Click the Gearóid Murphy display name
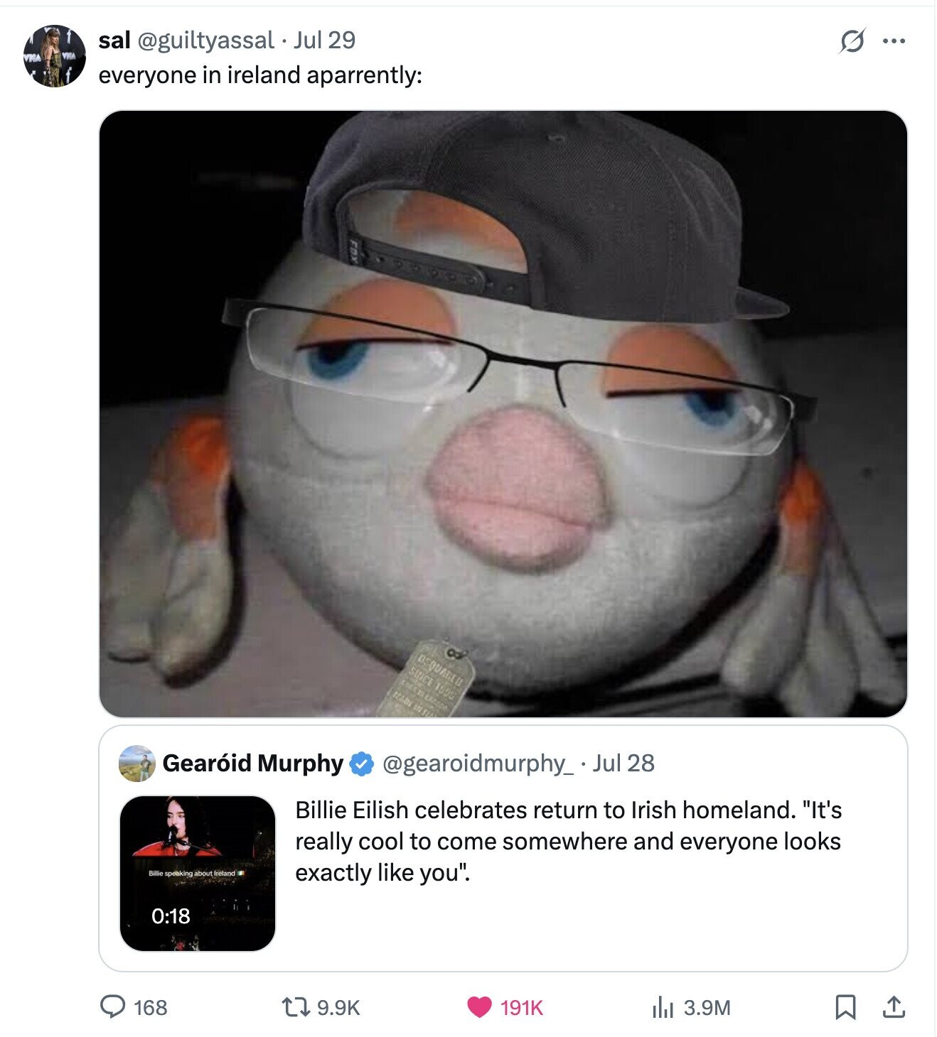This screenshot has width=937, height=1037. (x=253, y=763)
